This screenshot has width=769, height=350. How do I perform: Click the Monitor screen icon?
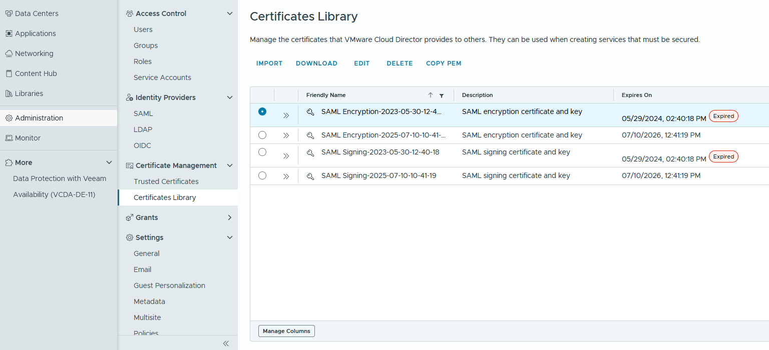pos(9,138)
